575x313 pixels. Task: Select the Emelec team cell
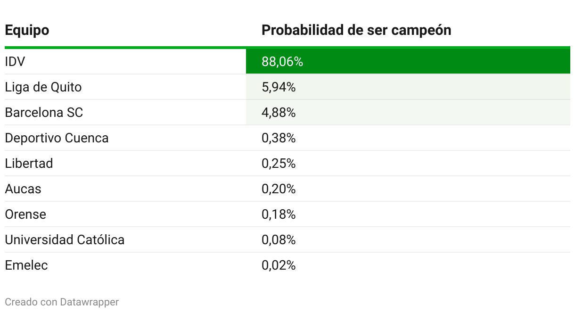pyautogui.click(x=26, y=265)
